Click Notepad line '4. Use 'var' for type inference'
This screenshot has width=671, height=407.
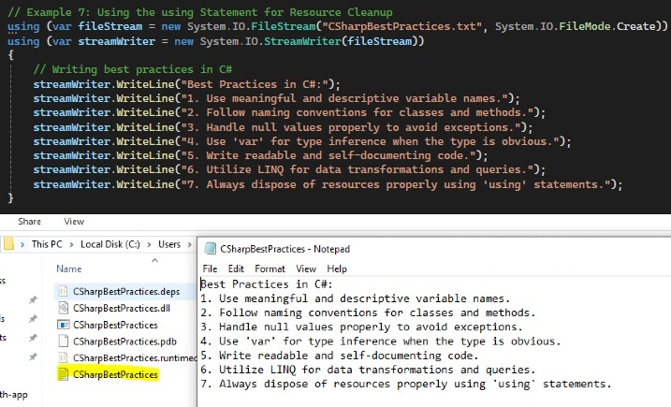[381, 342]
